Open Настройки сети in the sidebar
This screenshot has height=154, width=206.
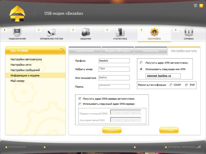point(21,65)
